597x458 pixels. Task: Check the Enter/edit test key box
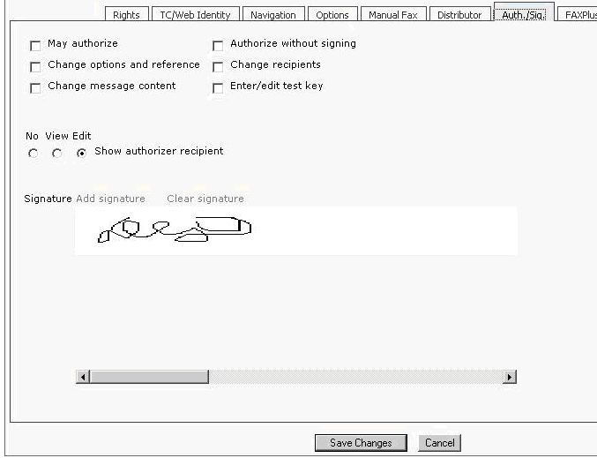218,88
